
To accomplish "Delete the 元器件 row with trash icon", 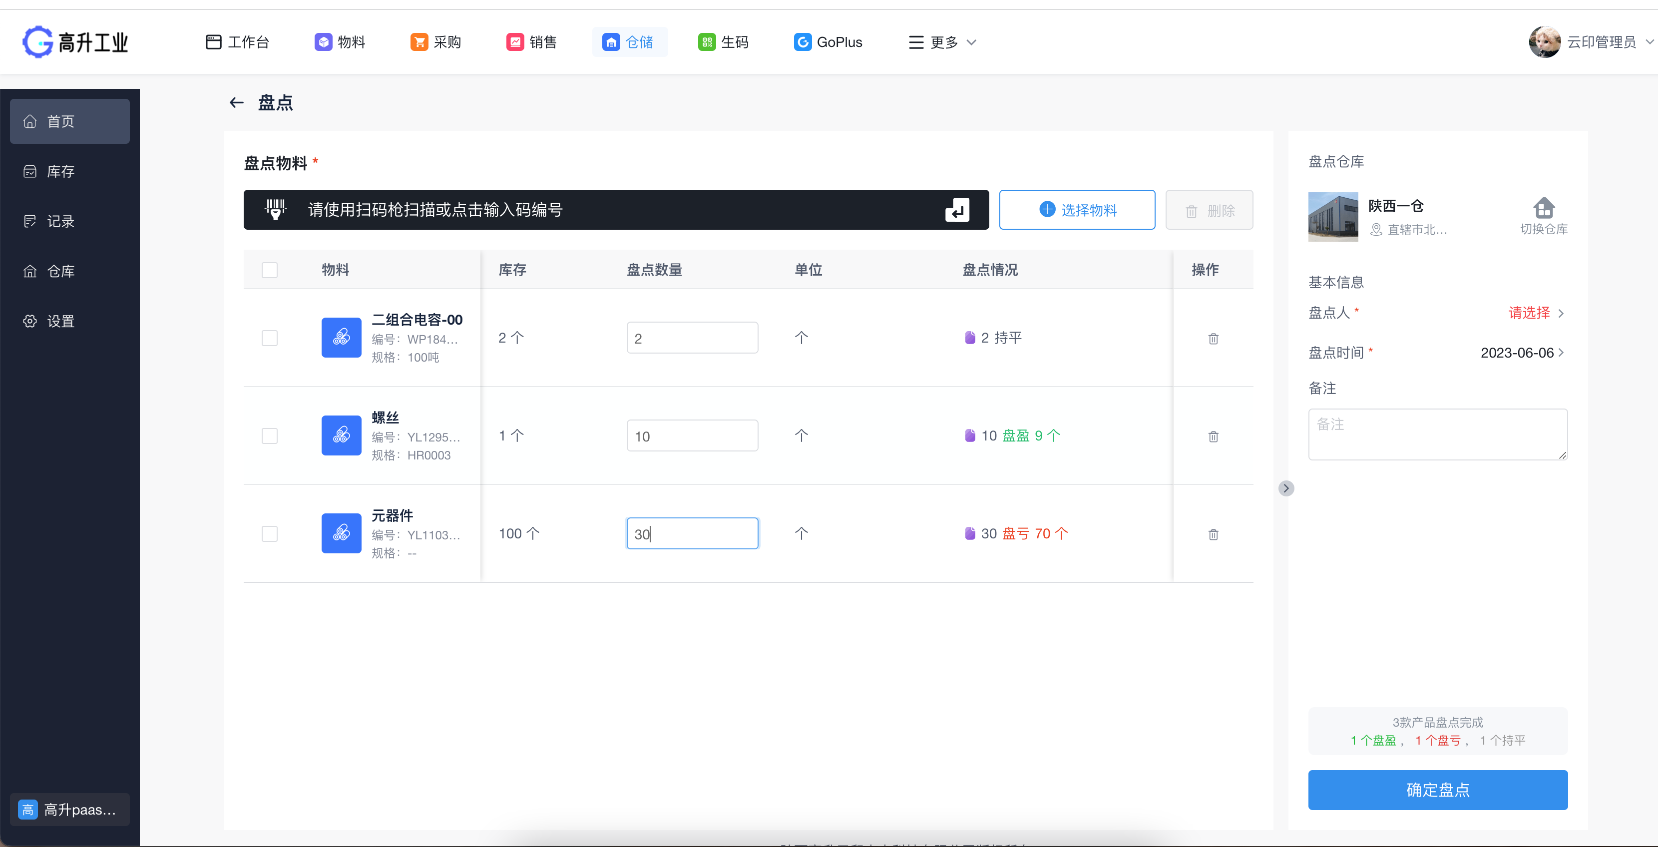I will 1213,534.
